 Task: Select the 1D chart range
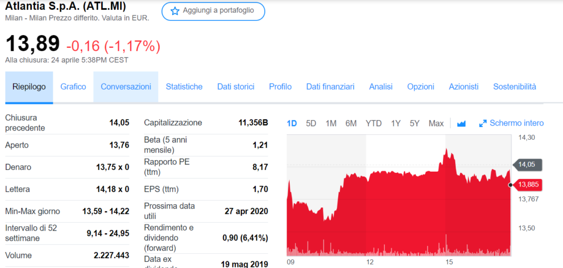[292, 124]
